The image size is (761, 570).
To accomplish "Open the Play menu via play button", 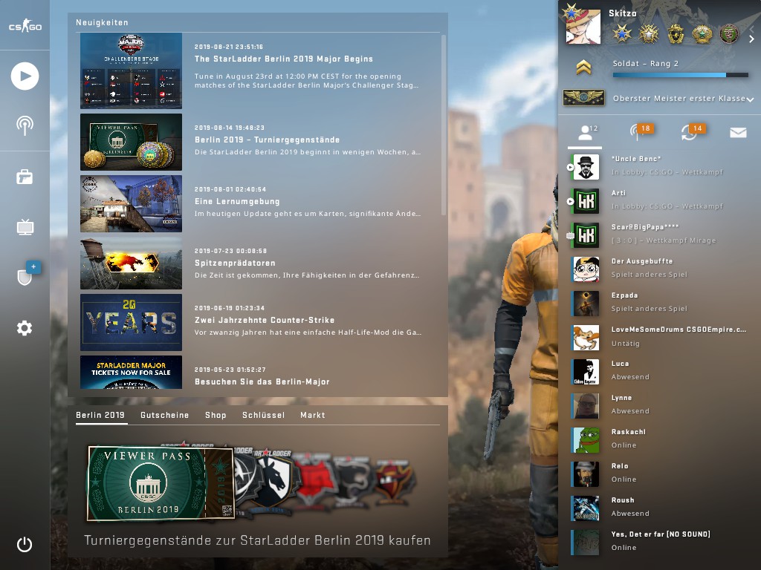I will 25,76.
